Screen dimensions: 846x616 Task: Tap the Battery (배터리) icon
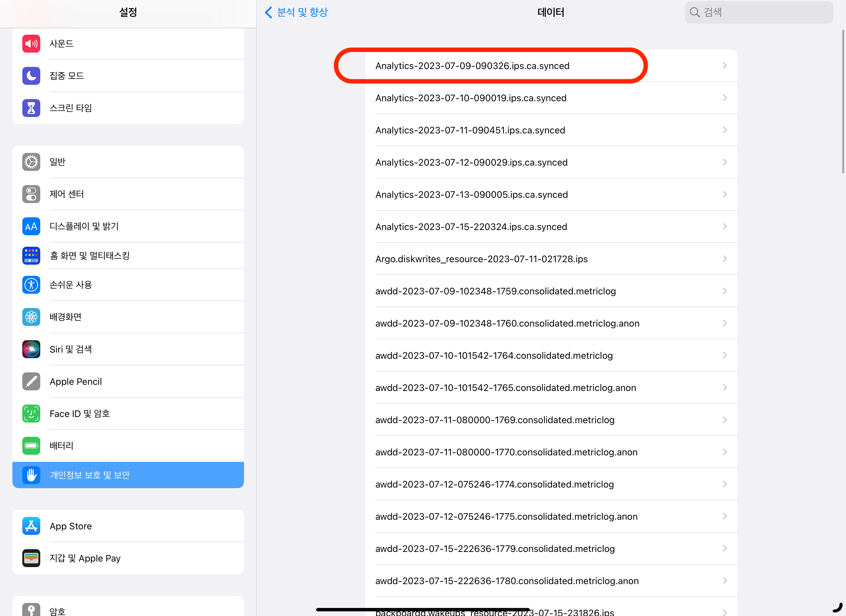31,445
